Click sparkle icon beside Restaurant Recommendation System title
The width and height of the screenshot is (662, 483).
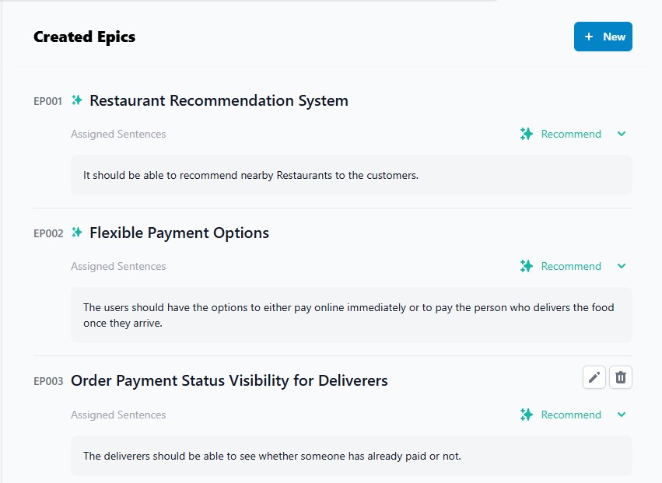[x=77, y=100]
